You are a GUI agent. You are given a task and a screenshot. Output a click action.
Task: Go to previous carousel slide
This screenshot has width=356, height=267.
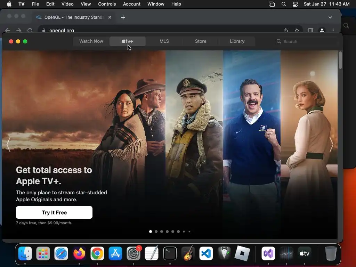click(8, 144)
